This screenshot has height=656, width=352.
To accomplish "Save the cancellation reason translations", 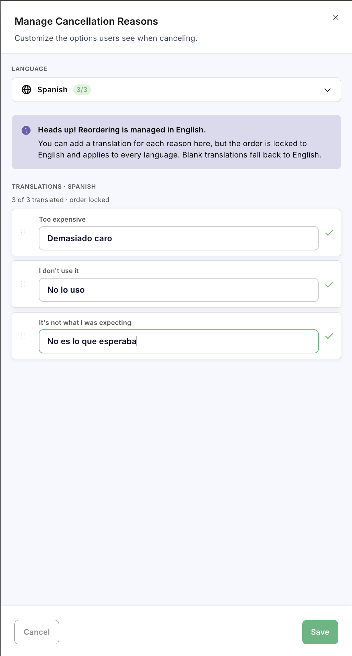I will [320, 632].
